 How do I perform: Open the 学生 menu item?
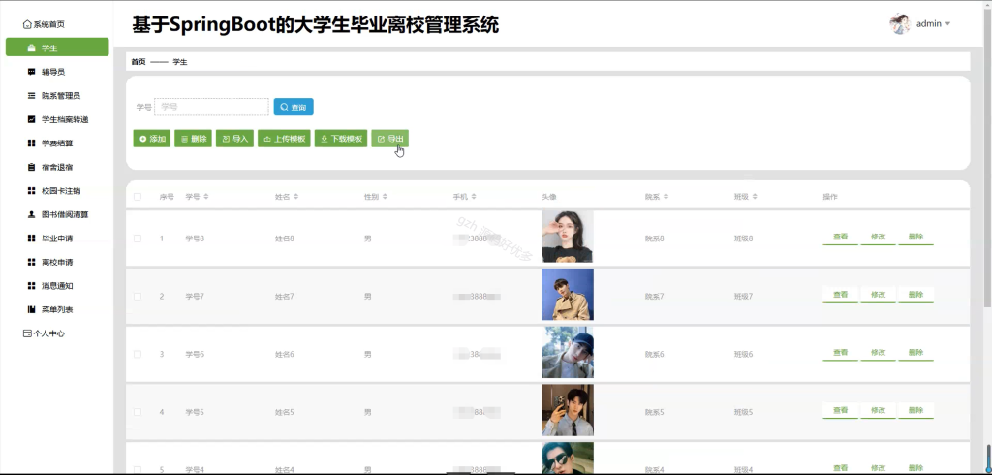[57, 47]
